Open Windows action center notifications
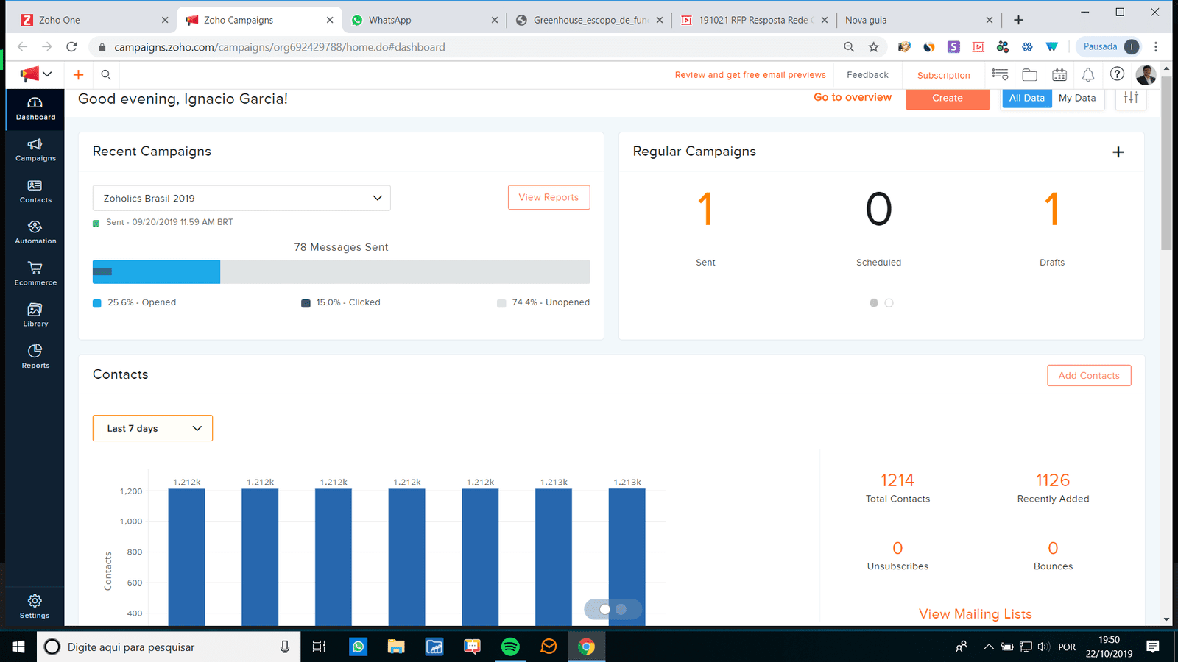1178x662 pixels. 1153,647
